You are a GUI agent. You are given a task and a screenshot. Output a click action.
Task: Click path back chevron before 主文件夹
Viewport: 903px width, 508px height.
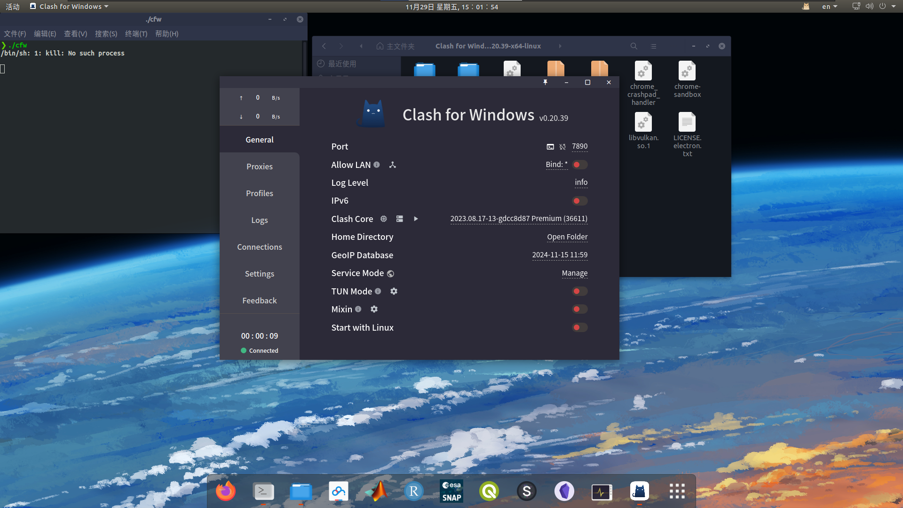point(361,46)
